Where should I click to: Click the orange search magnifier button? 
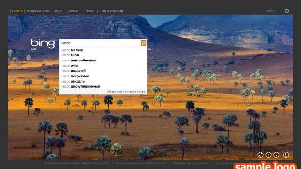(143, 43)
